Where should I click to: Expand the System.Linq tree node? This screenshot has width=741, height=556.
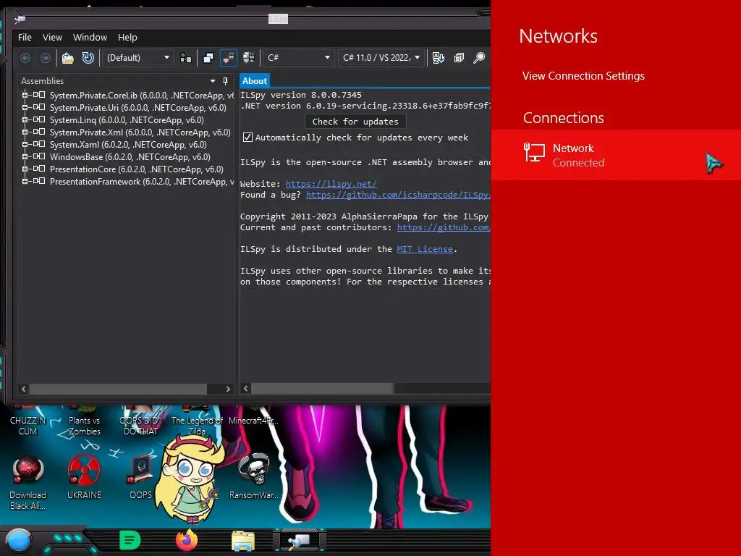(x=25, y=119)
